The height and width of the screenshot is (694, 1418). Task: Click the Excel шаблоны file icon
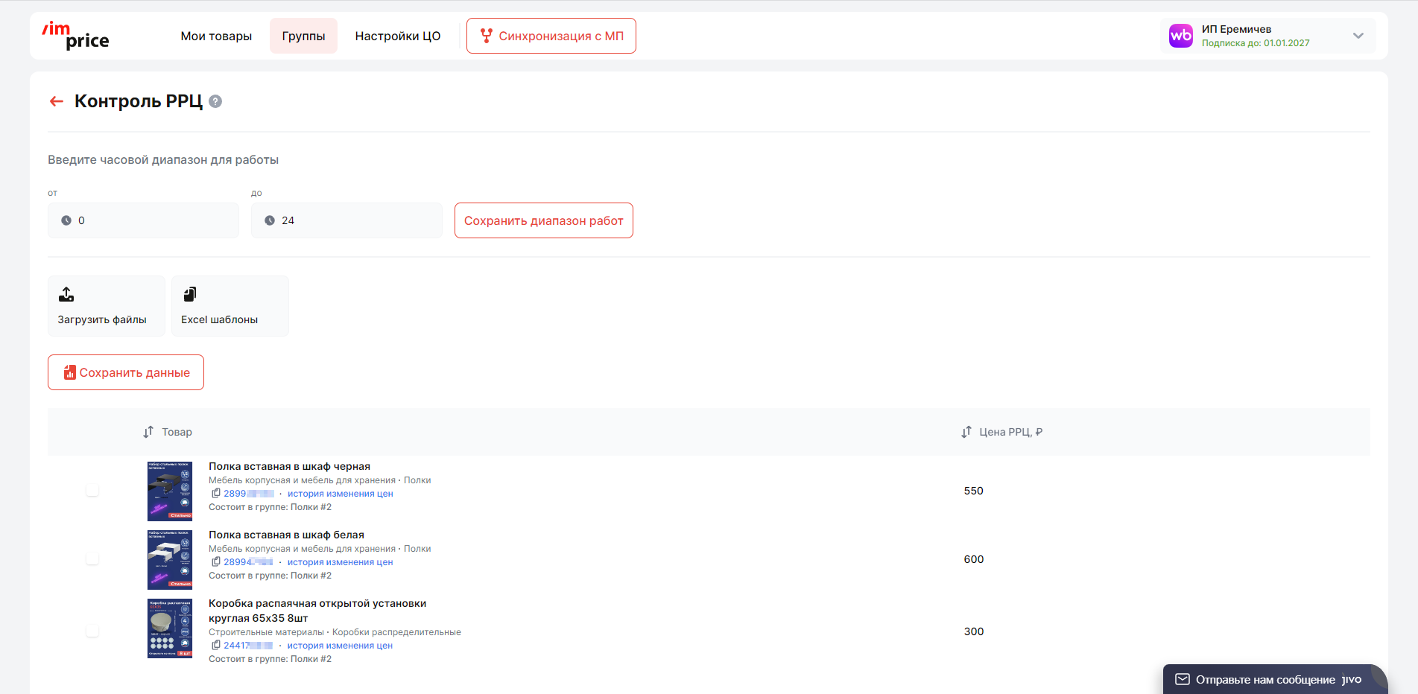pyautogui.click(x=190, y=294)
